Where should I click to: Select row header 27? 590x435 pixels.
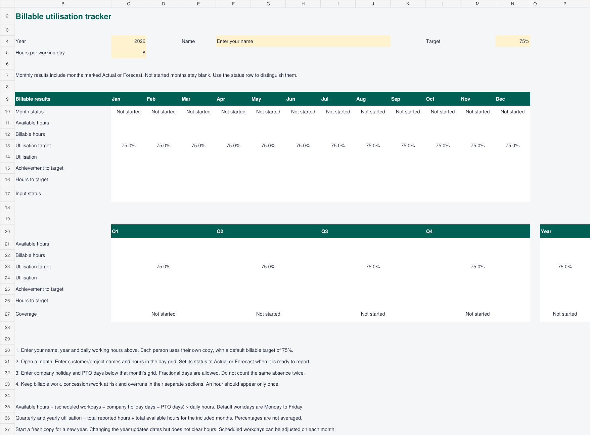tap(7, 314)
